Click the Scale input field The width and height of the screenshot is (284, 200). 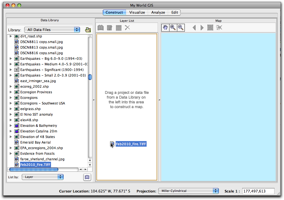(258, 191)
